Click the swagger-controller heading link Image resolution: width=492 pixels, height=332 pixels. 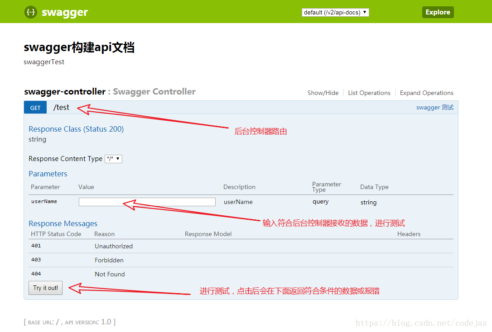[65, 91]
